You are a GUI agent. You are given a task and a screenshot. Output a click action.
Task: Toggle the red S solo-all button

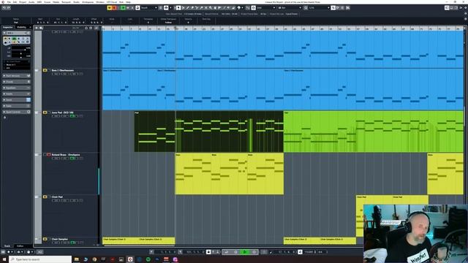tap(114, 7)
